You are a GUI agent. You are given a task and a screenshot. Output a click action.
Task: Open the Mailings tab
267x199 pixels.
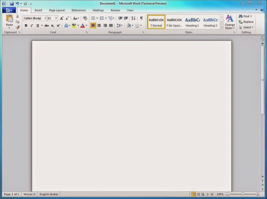coord(98,10)
